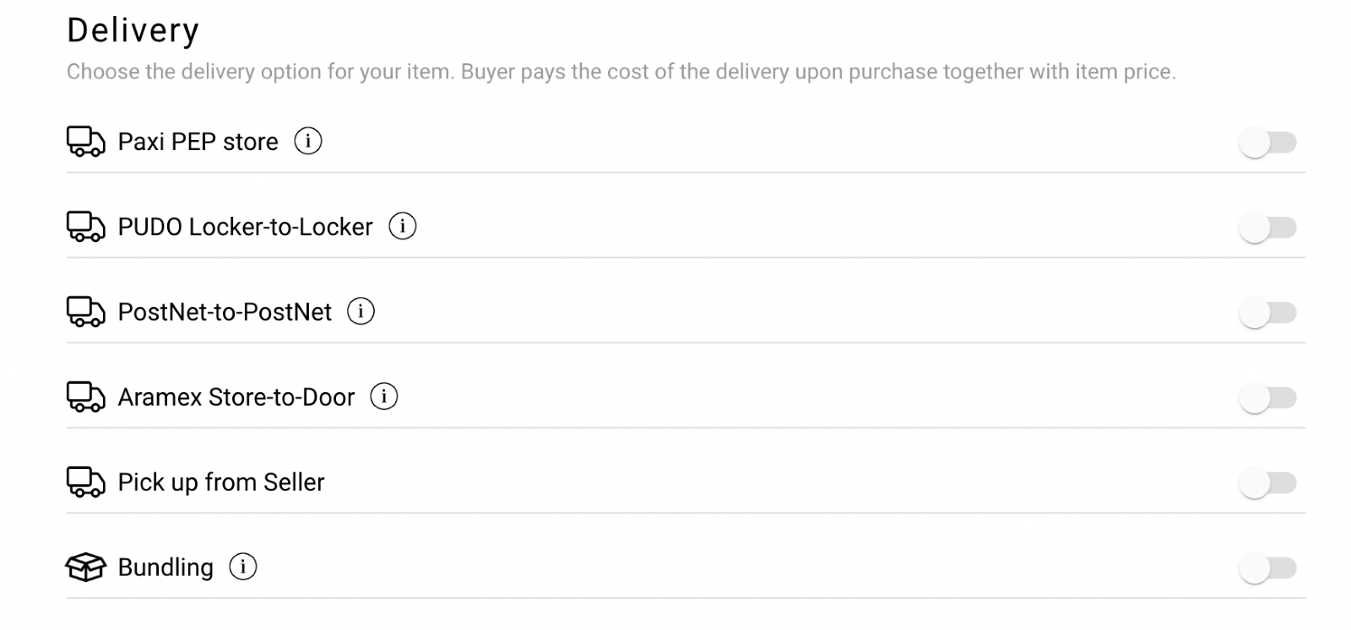Open info icon next to Paxi PEP store
The width and height of the screenshot is (1351, 630).
tap(308, 141)
